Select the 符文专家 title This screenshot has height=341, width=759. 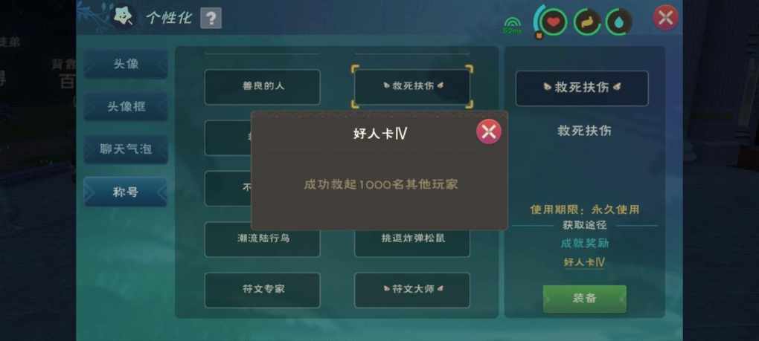click(x=263, y=290)
